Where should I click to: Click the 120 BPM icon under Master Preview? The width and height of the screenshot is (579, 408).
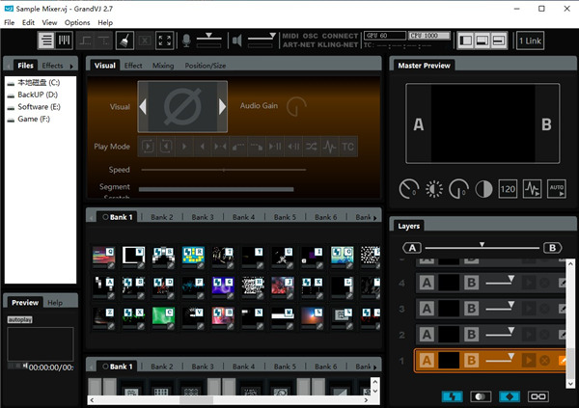click(509, 189)
